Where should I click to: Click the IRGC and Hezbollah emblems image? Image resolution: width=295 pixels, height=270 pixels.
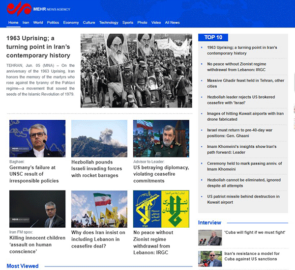(x=161, y=209)
